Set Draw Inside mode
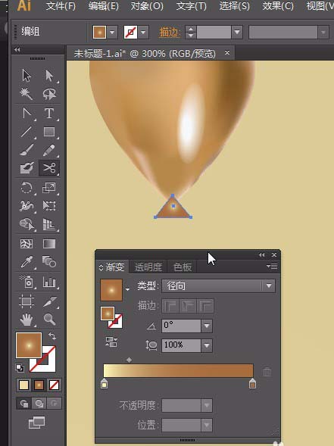Image resolution: width=334 pixels, height=446 pixels. [x=54, y=403]
